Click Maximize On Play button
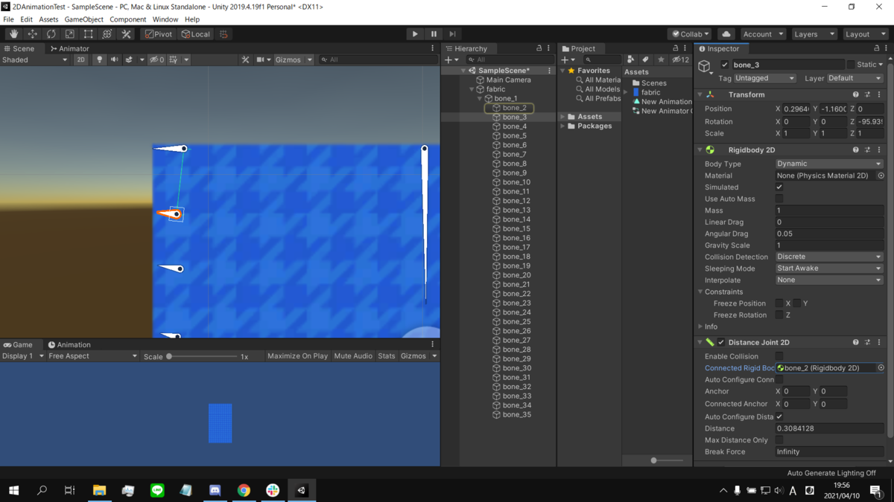Screen dimensions: 894x502 tap(297, 356)
